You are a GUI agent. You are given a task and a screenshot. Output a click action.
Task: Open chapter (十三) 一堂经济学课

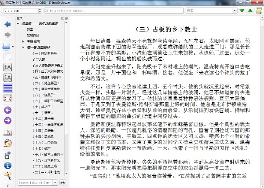(48, 125)
